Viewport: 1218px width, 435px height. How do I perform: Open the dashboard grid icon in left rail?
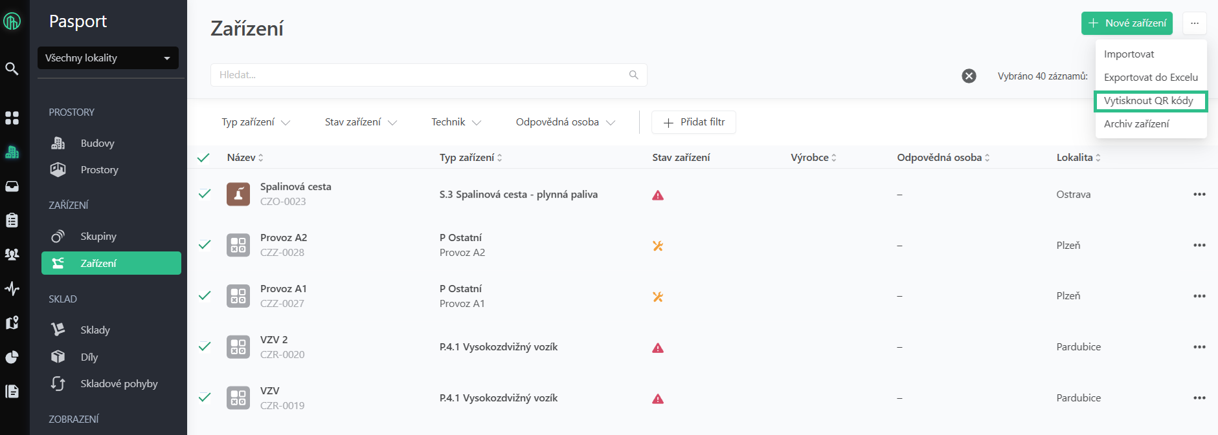coord(12,118)
